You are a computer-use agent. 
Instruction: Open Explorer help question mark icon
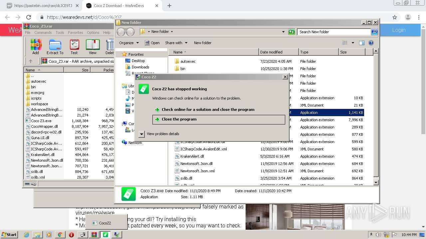point(371,43)
